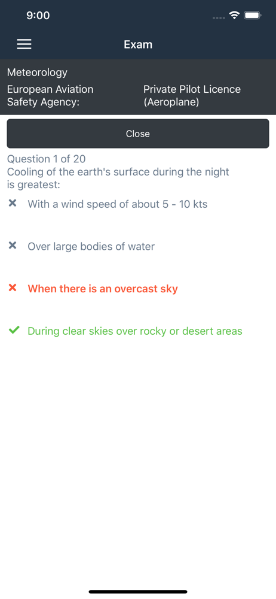Choose answer 'With a wind speed of about 5 - 10 kts'
This screenshot has width=276, height=599.
pyautogui.click(x=118, y=204)
